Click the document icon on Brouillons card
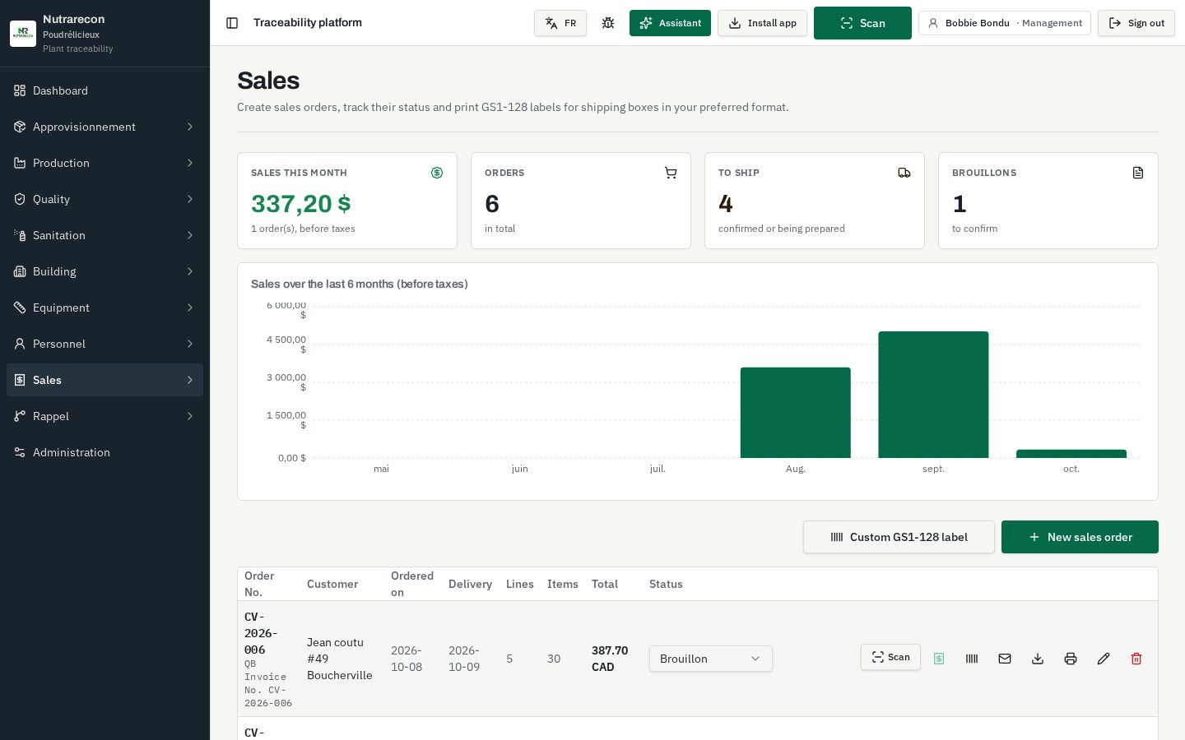The height and width of the screenshot is (740, 1185). point(1138,173)
